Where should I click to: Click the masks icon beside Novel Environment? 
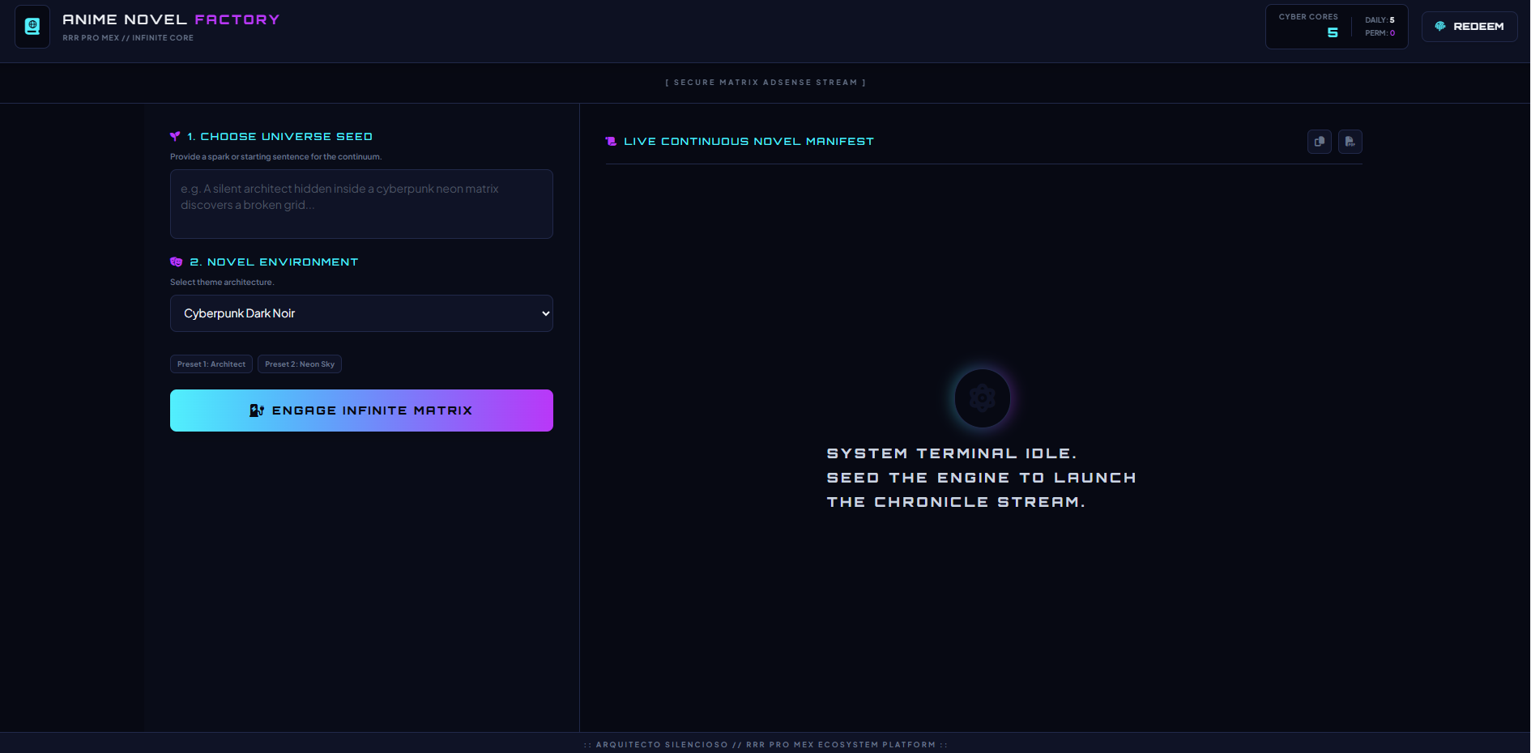176,262
